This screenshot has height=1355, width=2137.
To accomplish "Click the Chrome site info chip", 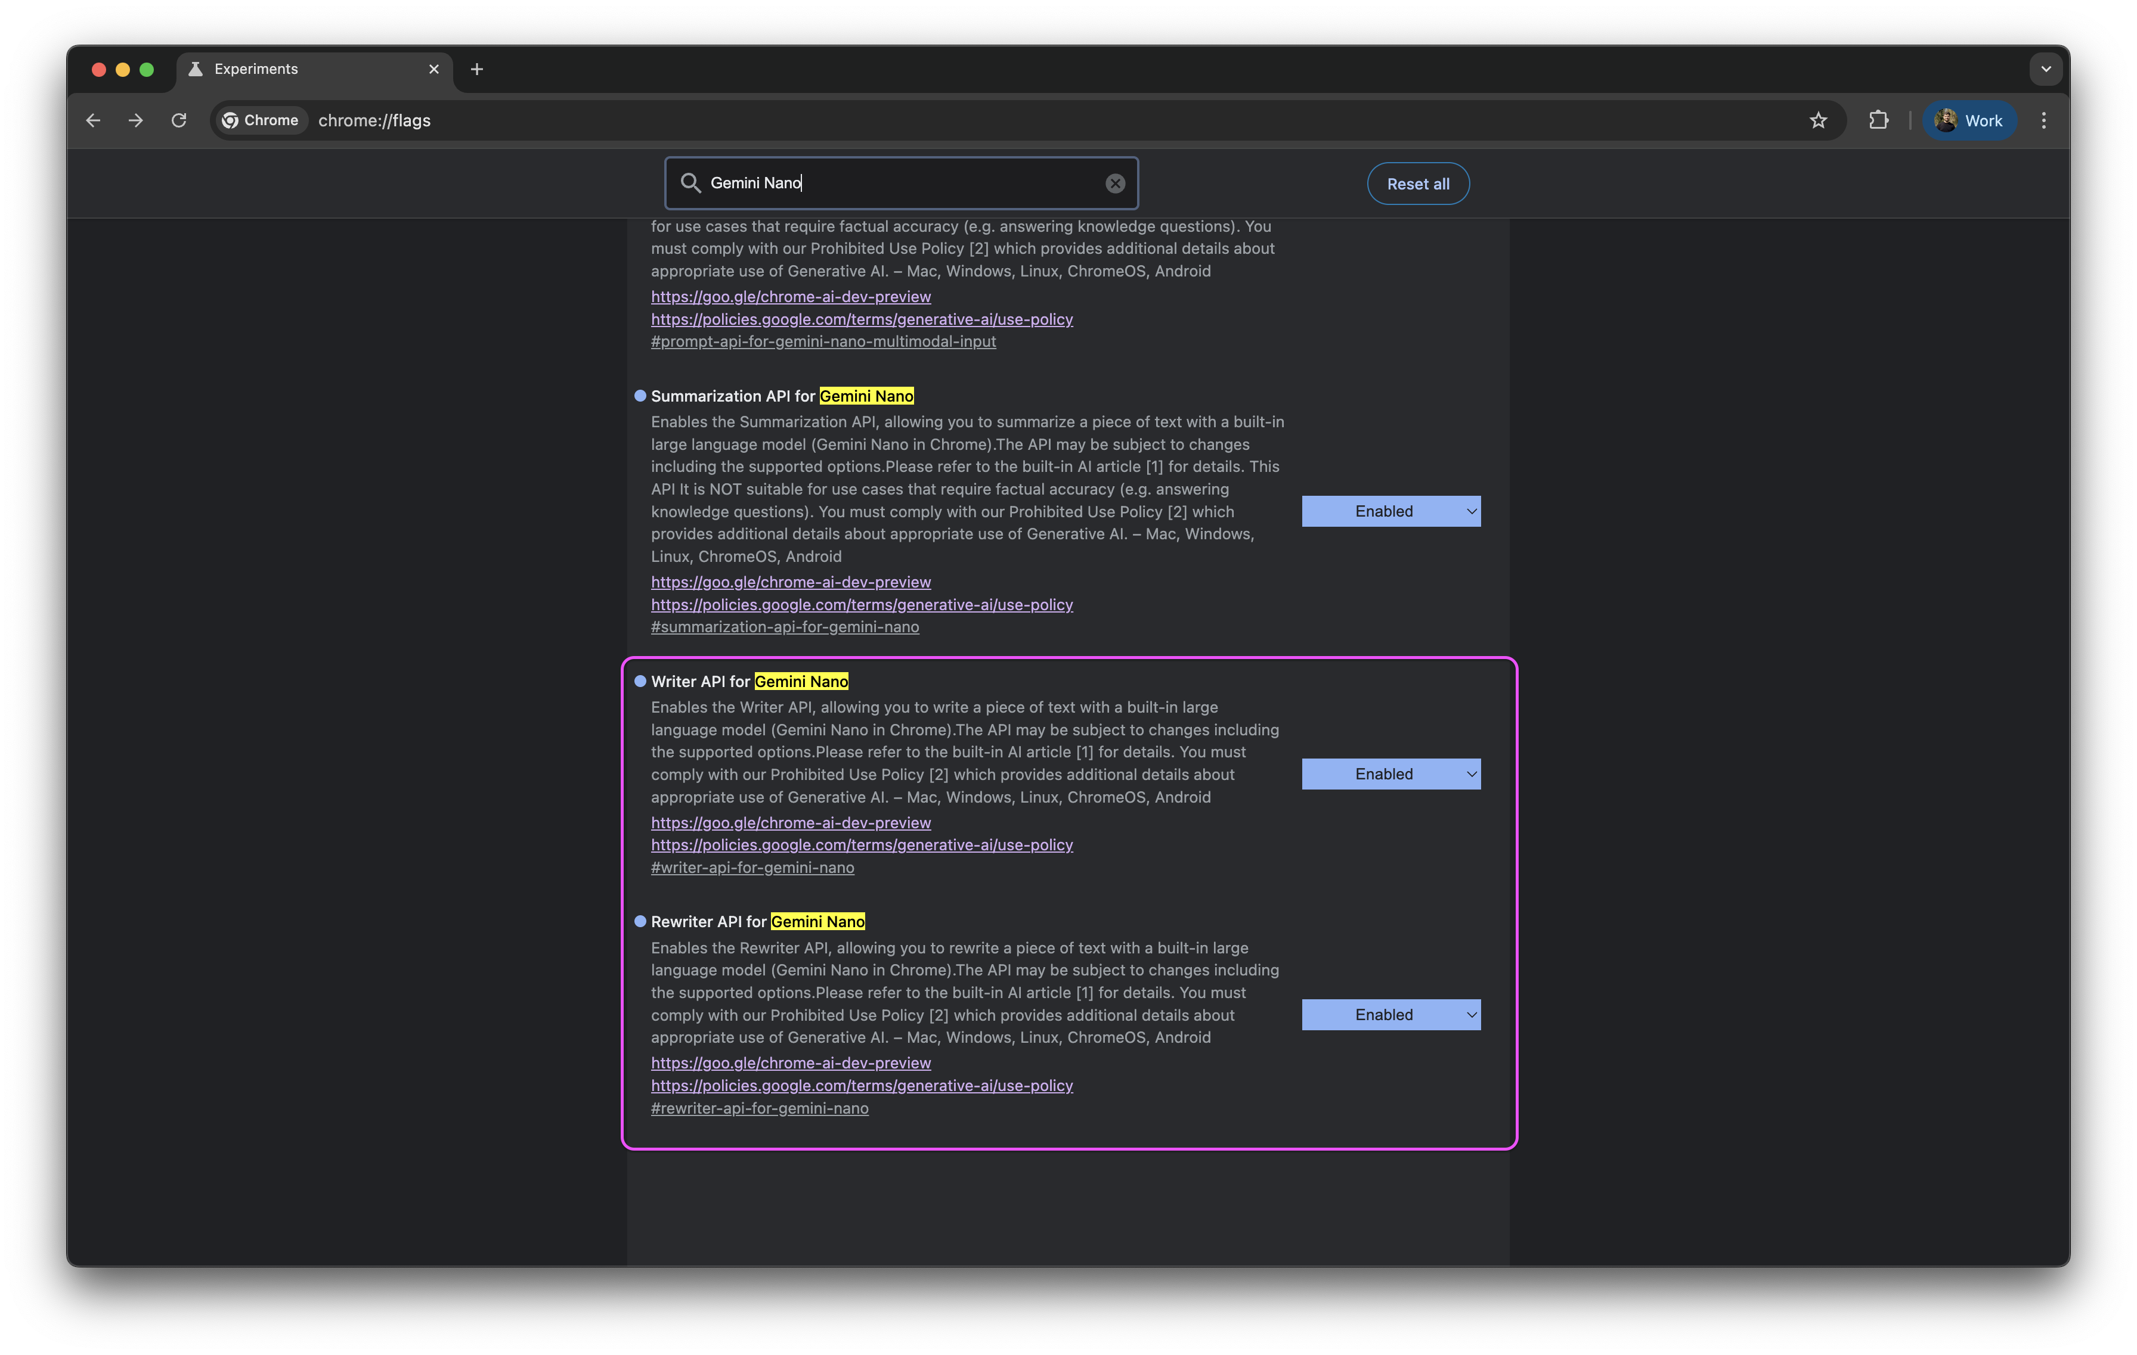I will coord(261,120).
